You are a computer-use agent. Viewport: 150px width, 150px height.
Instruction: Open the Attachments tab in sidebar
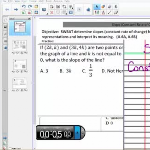5,34
